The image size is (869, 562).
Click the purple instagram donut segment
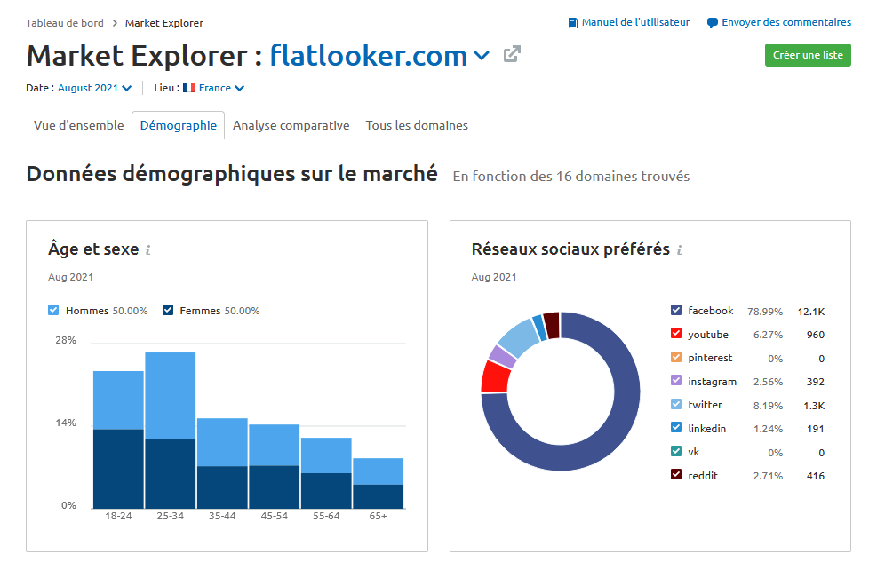click(x=502, y=357)
